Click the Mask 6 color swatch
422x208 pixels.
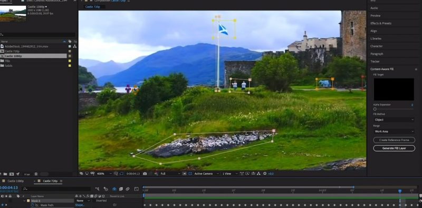click(28, 201)
